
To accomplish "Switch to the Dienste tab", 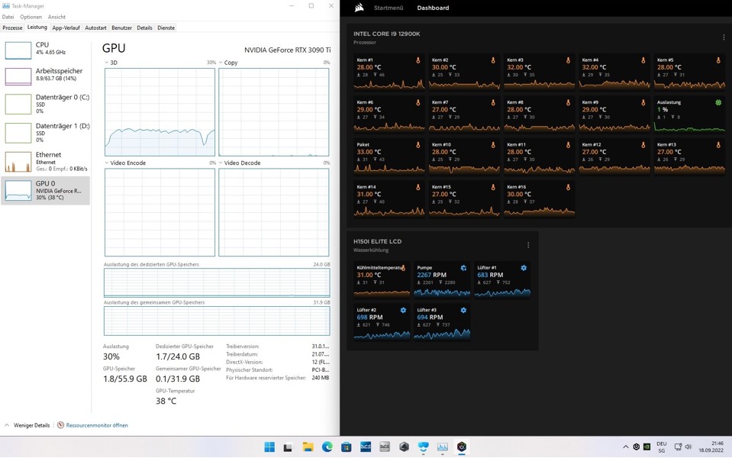I will pos(166,28).
